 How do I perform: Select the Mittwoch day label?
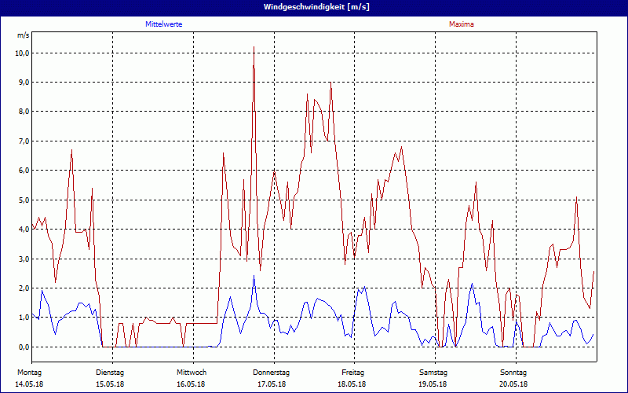(191, 371)
